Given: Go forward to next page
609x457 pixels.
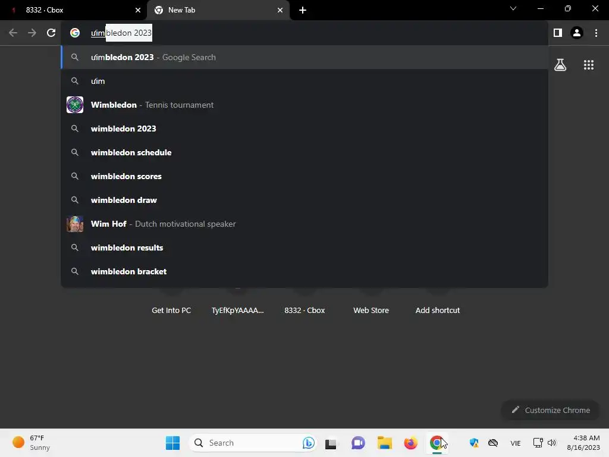Looking at the screenshot, I should [x=32, y=33].
